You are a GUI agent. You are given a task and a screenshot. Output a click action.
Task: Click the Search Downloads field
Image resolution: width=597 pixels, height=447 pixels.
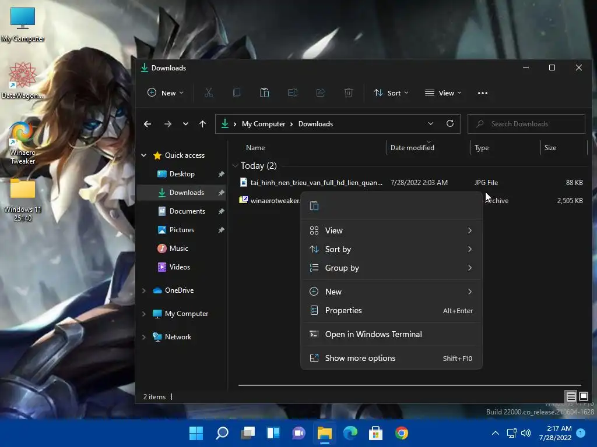point(526,124)
